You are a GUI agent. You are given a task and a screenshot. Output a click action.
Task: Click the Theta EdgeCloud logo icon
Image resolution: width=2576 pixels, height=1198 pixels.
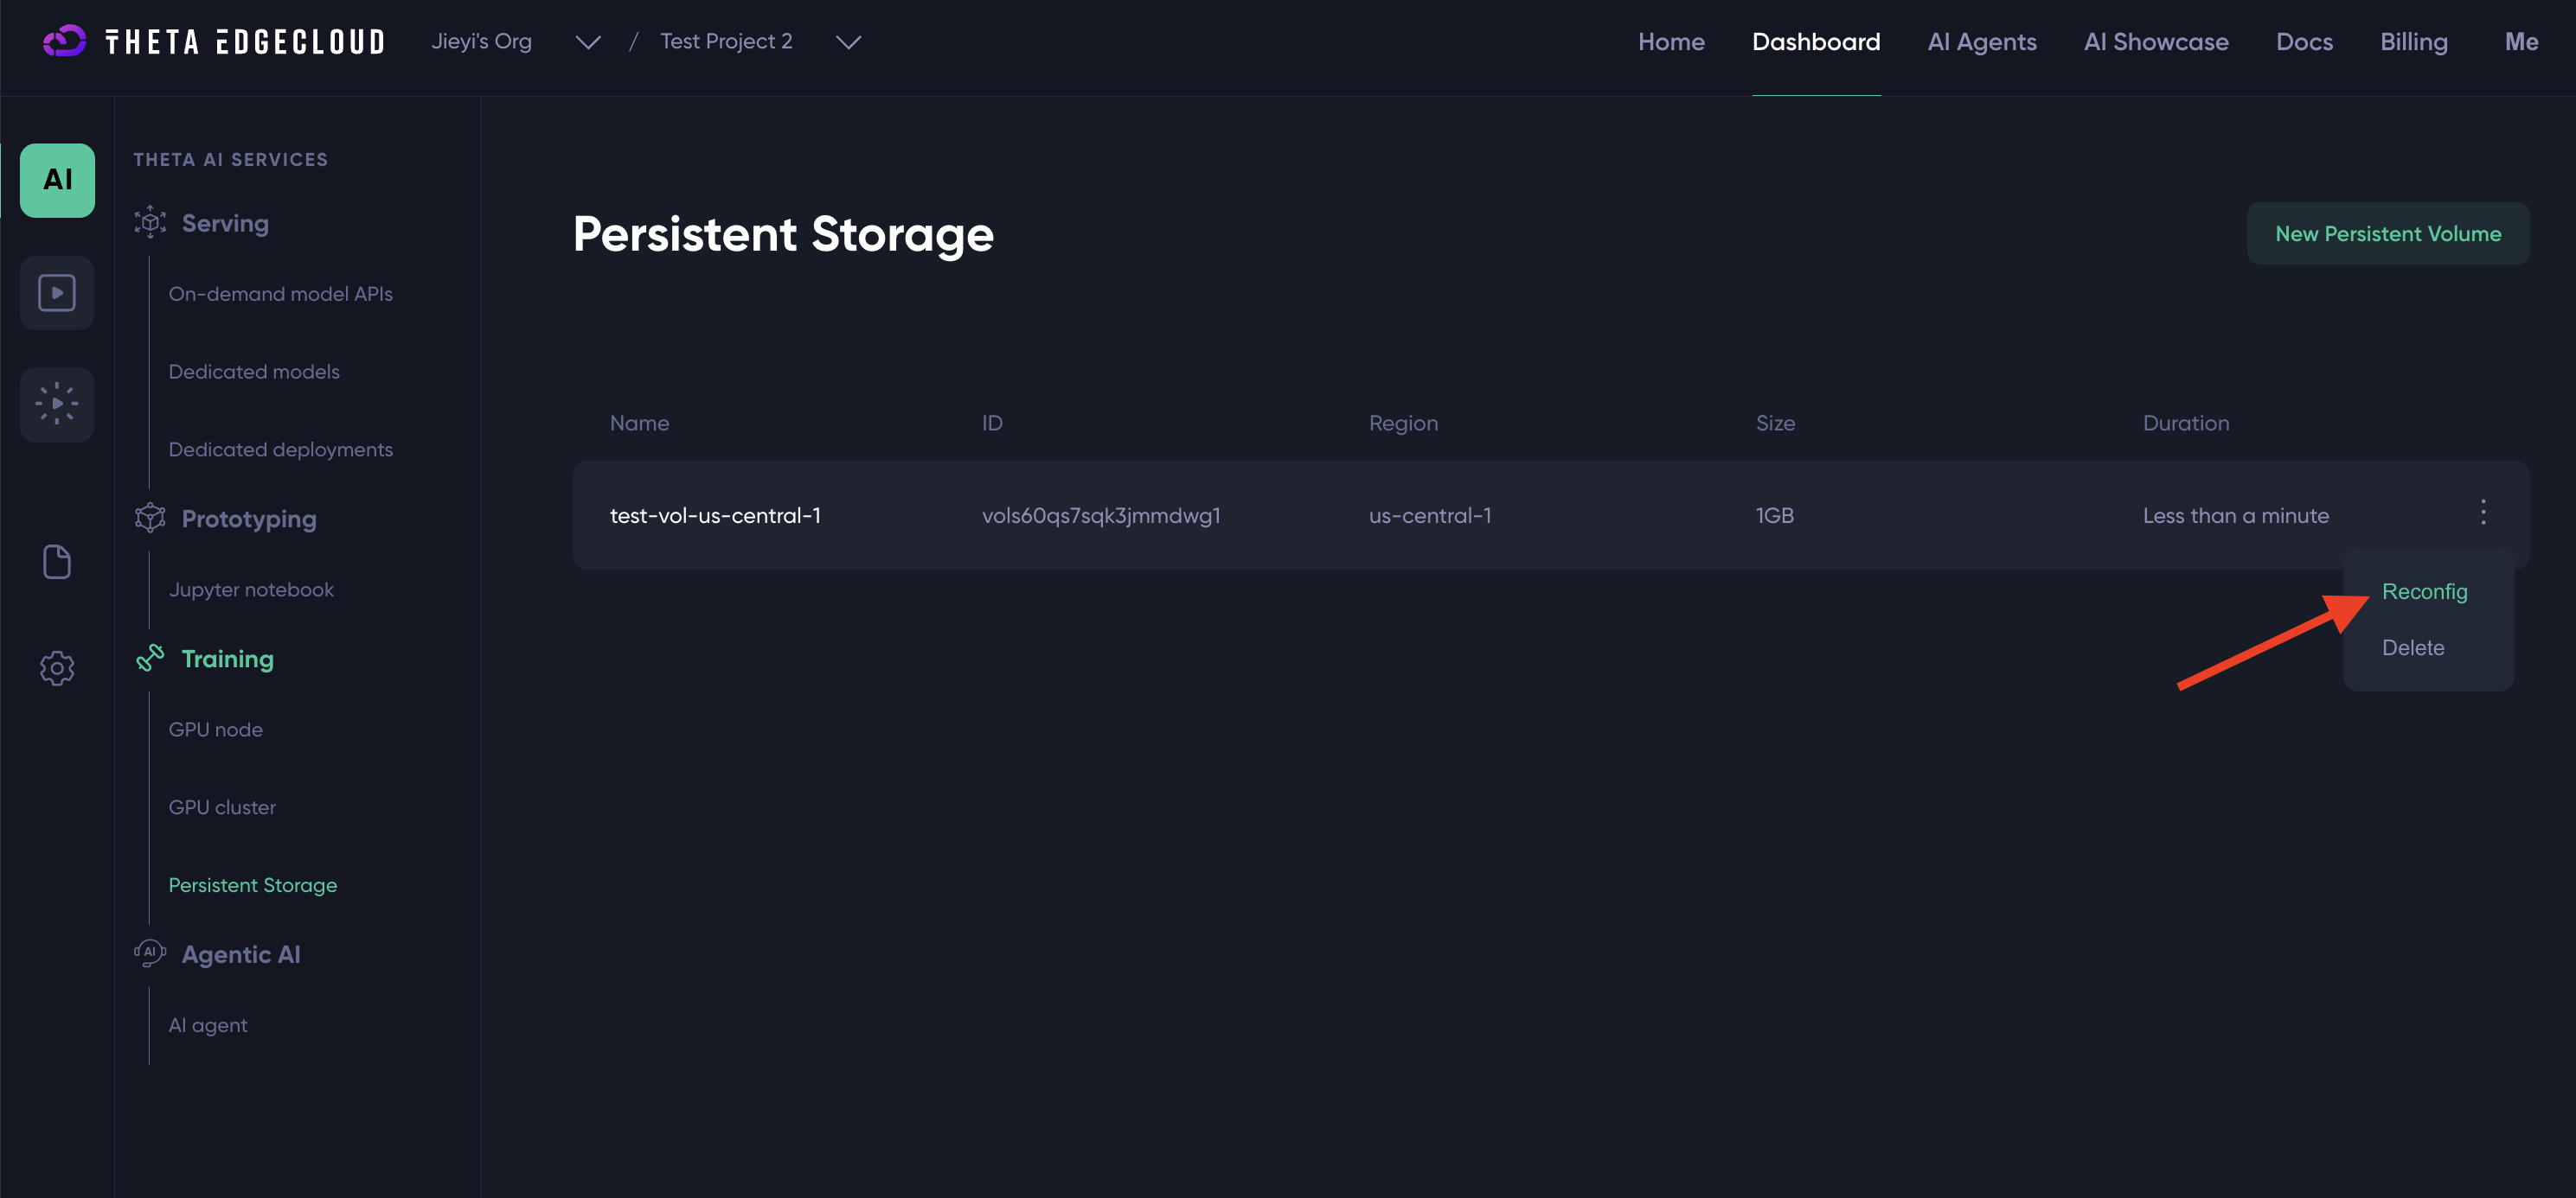(x=65, y=41)
